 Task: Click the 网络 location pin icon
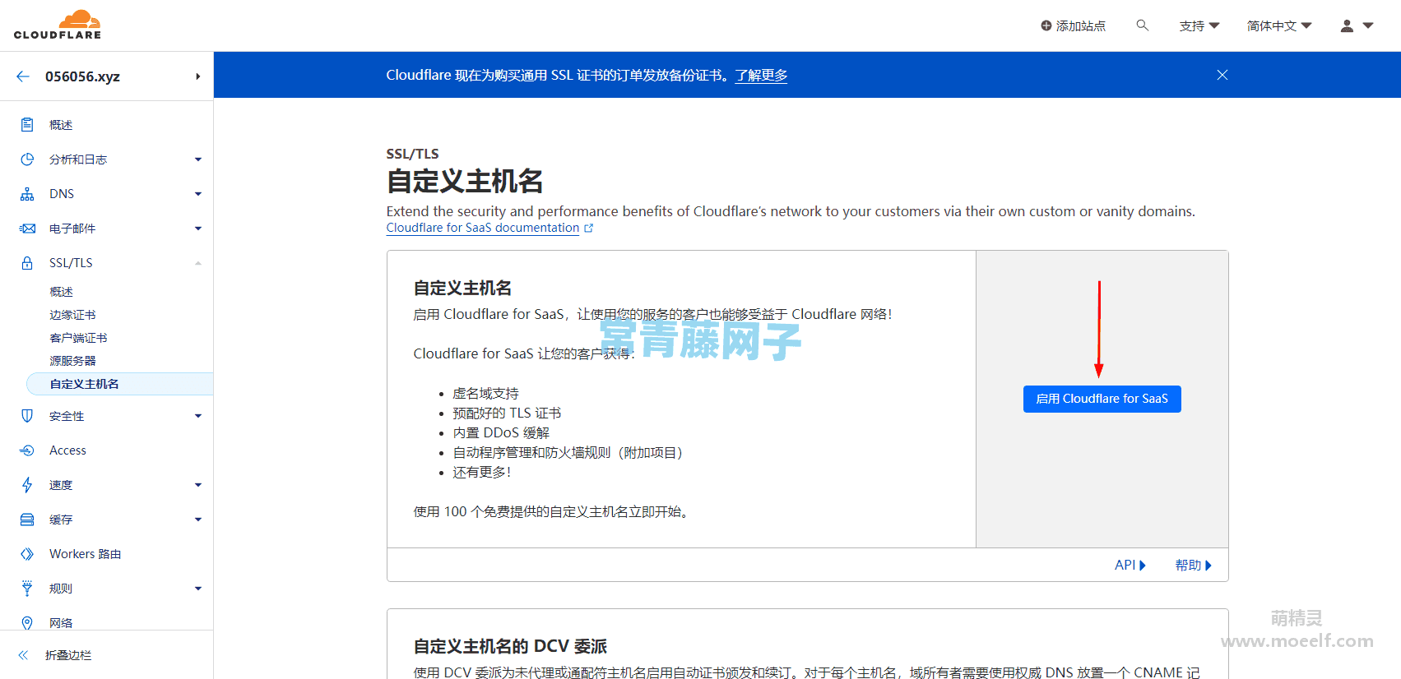point(27,623)
